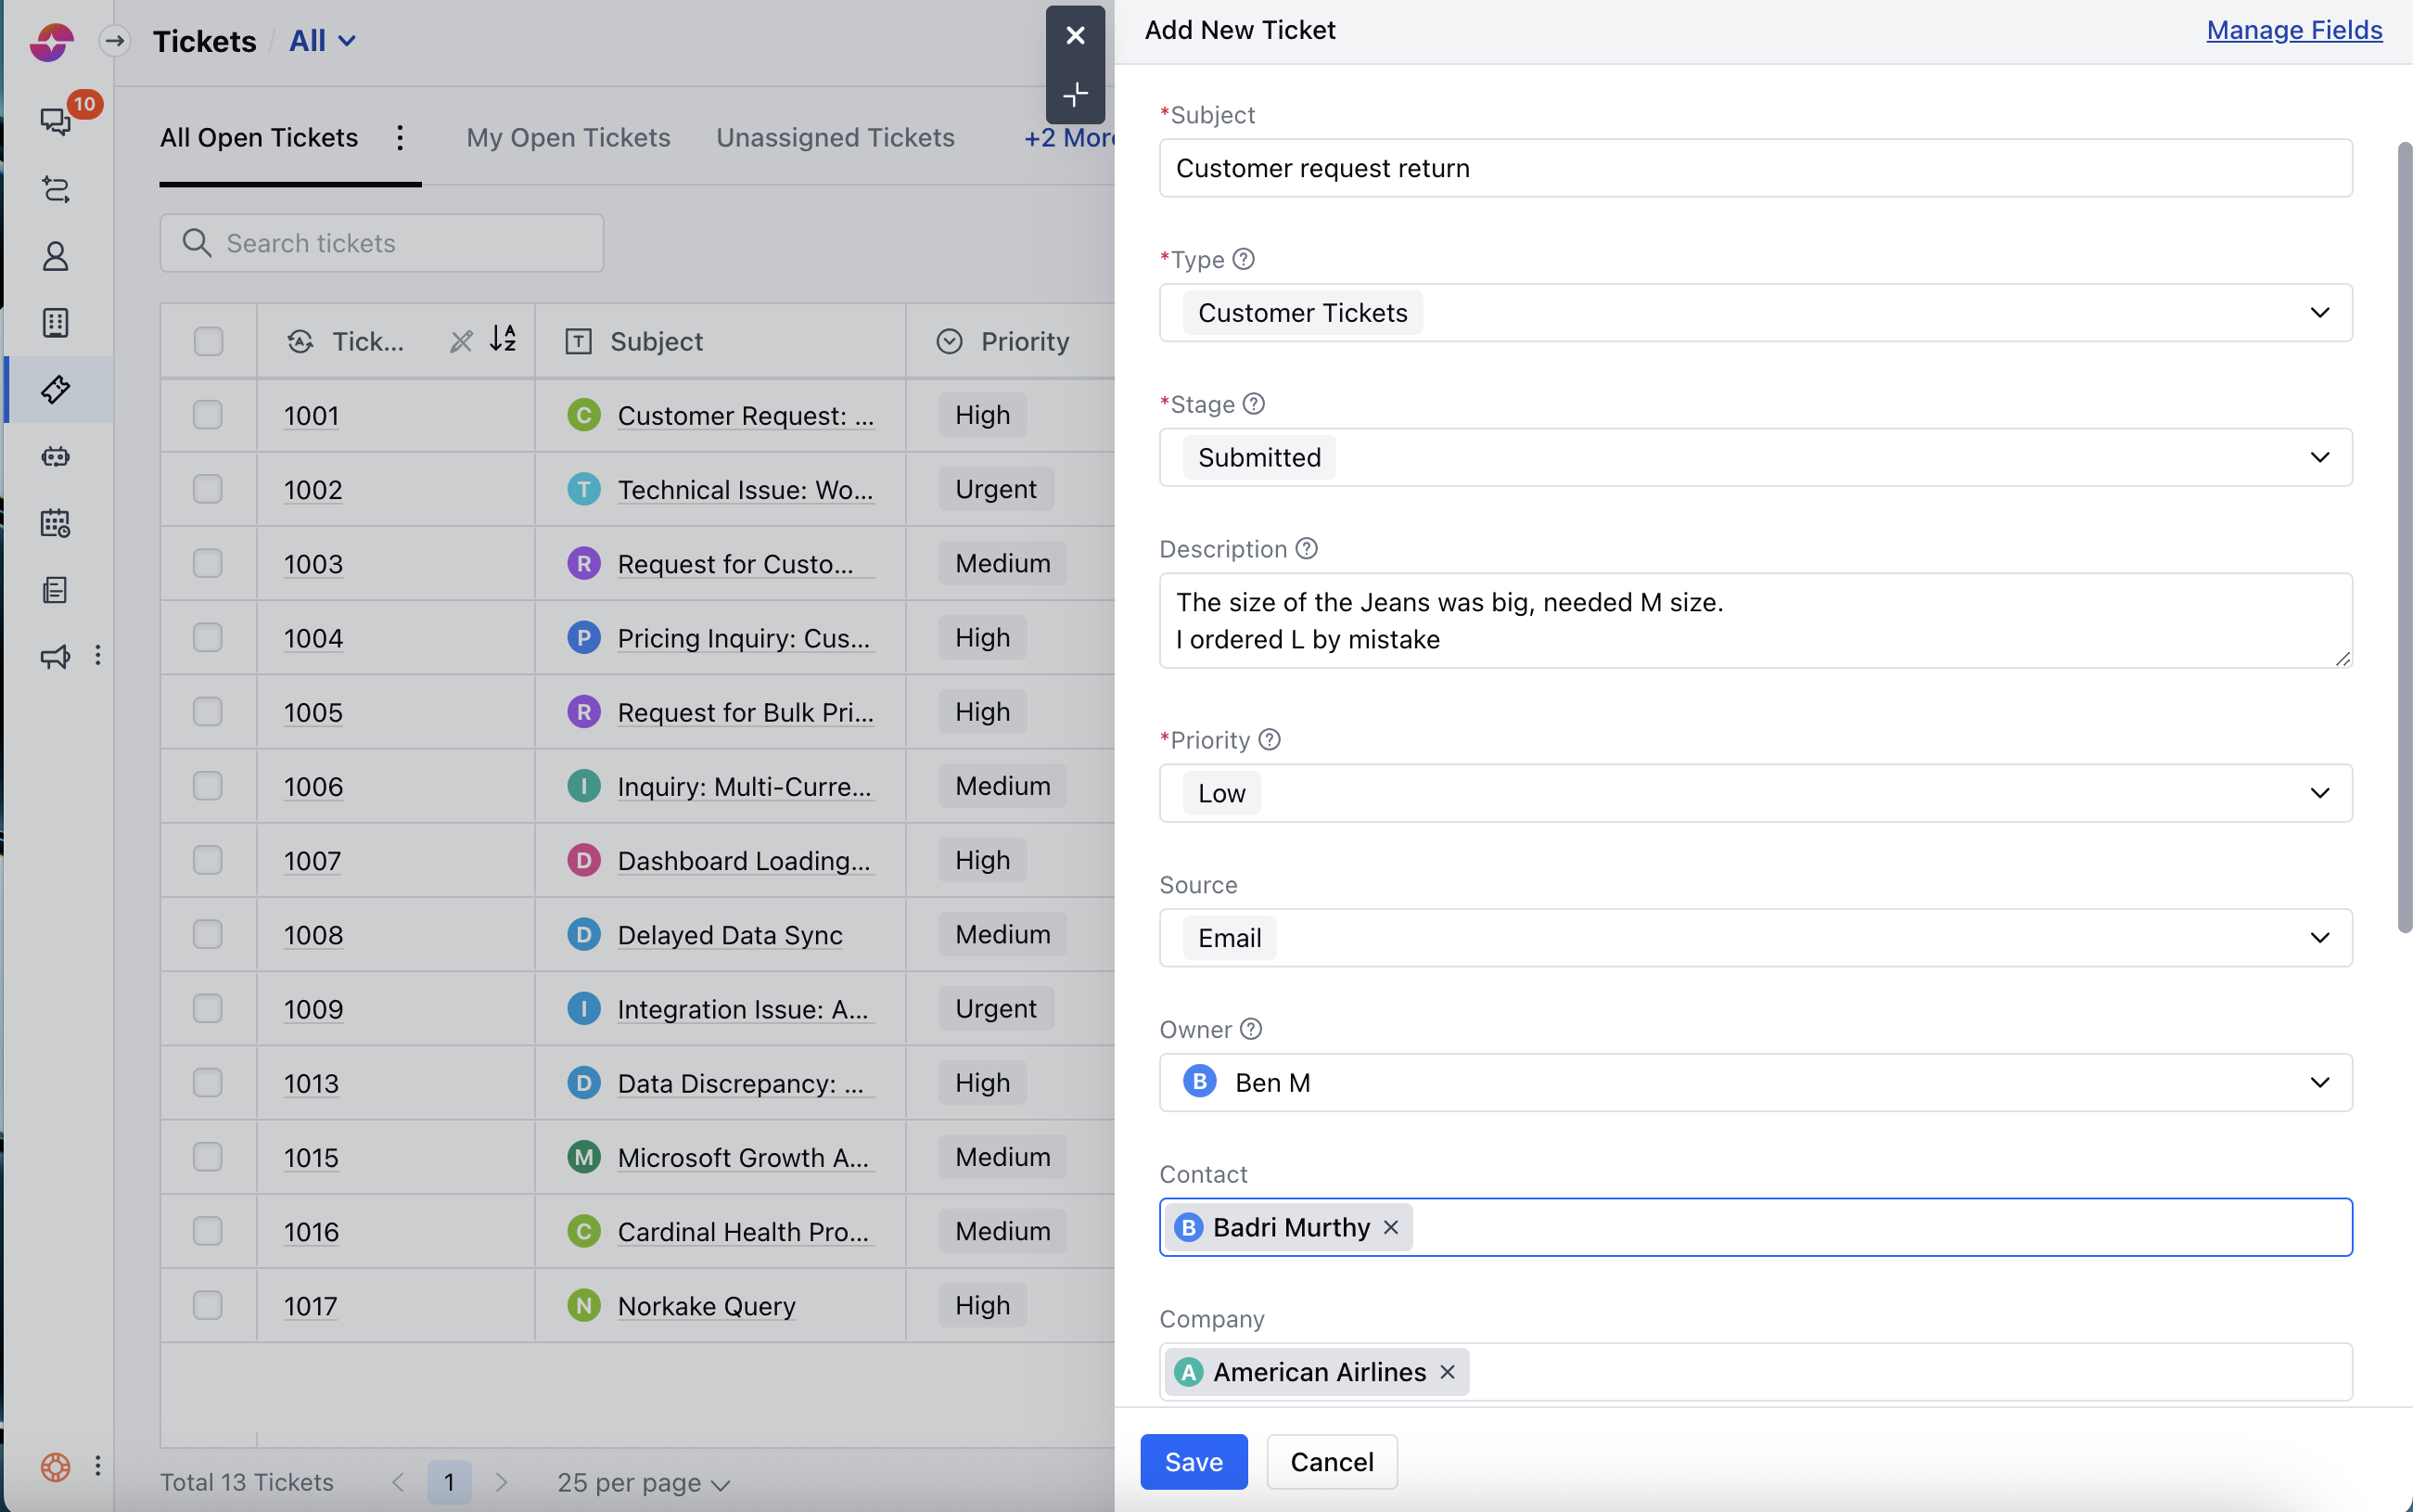This screenshot has width=2413, height=1512.
Task: Switch to My Open Tickets tab
Action: click(x=568, y=137)
